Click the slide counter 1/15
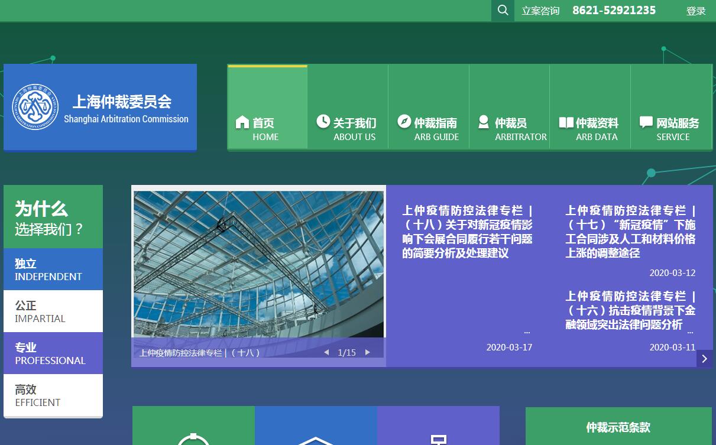716x445 pixels. point(347,353)
